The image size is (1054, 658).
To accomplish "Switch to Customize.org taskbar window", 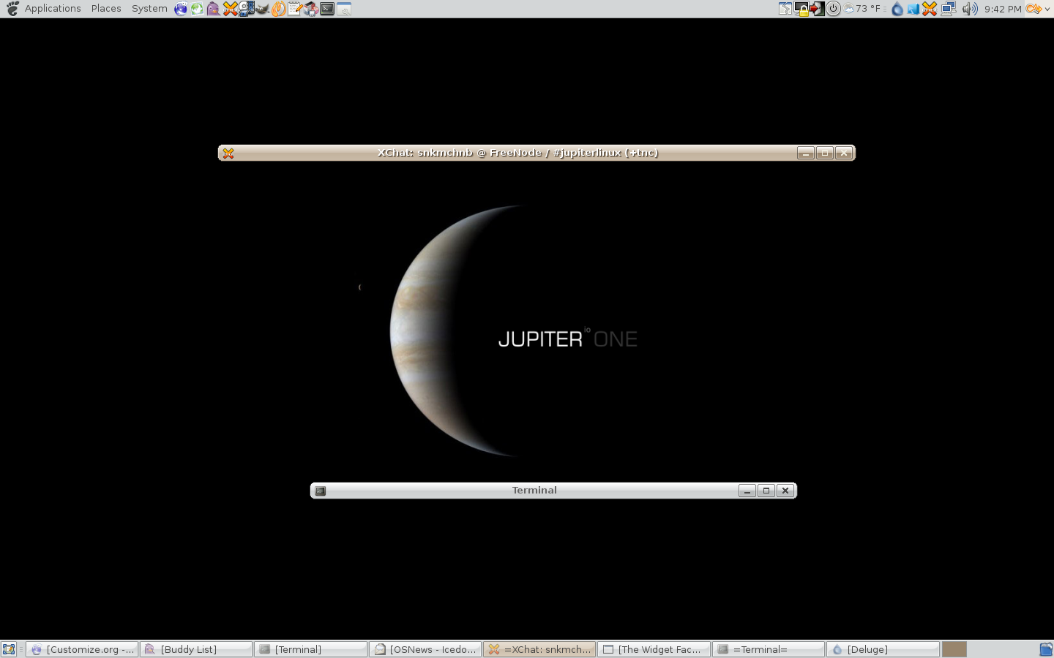I will point(83,649).
